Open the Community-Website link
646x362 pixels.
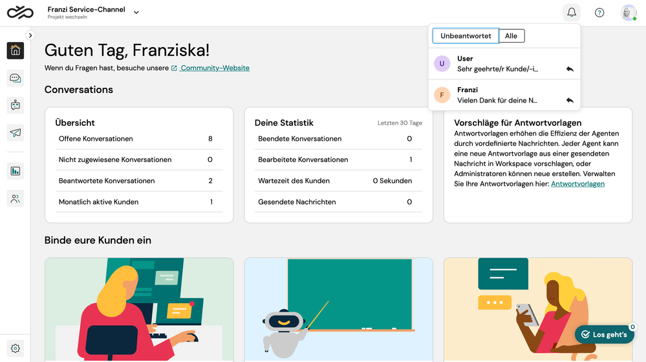214,68
